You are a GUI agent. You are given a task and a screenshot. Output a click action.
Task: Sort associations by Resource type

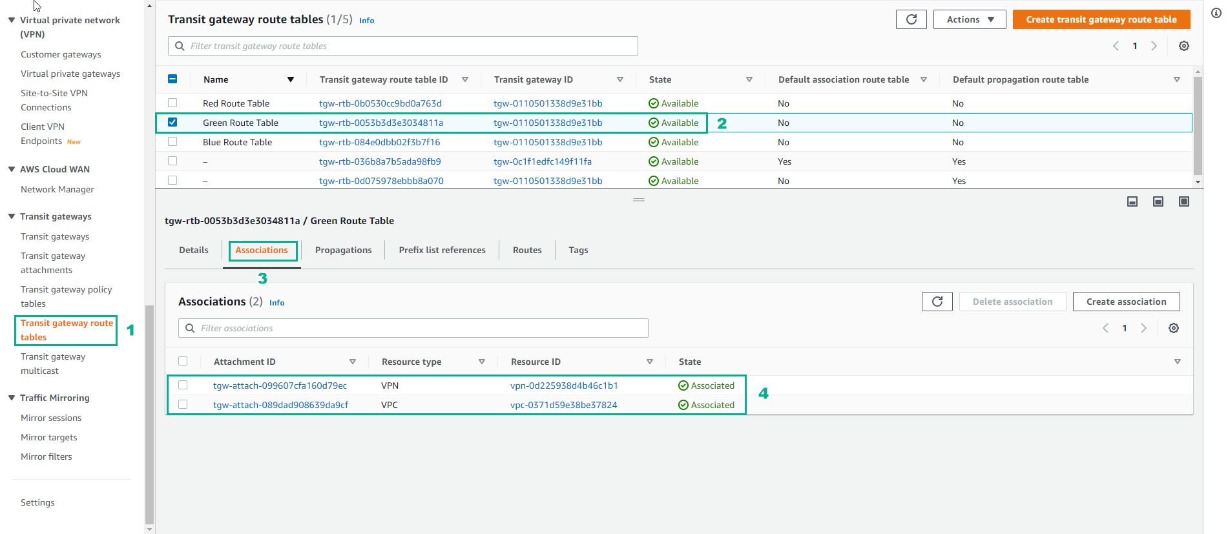(482, 362)
